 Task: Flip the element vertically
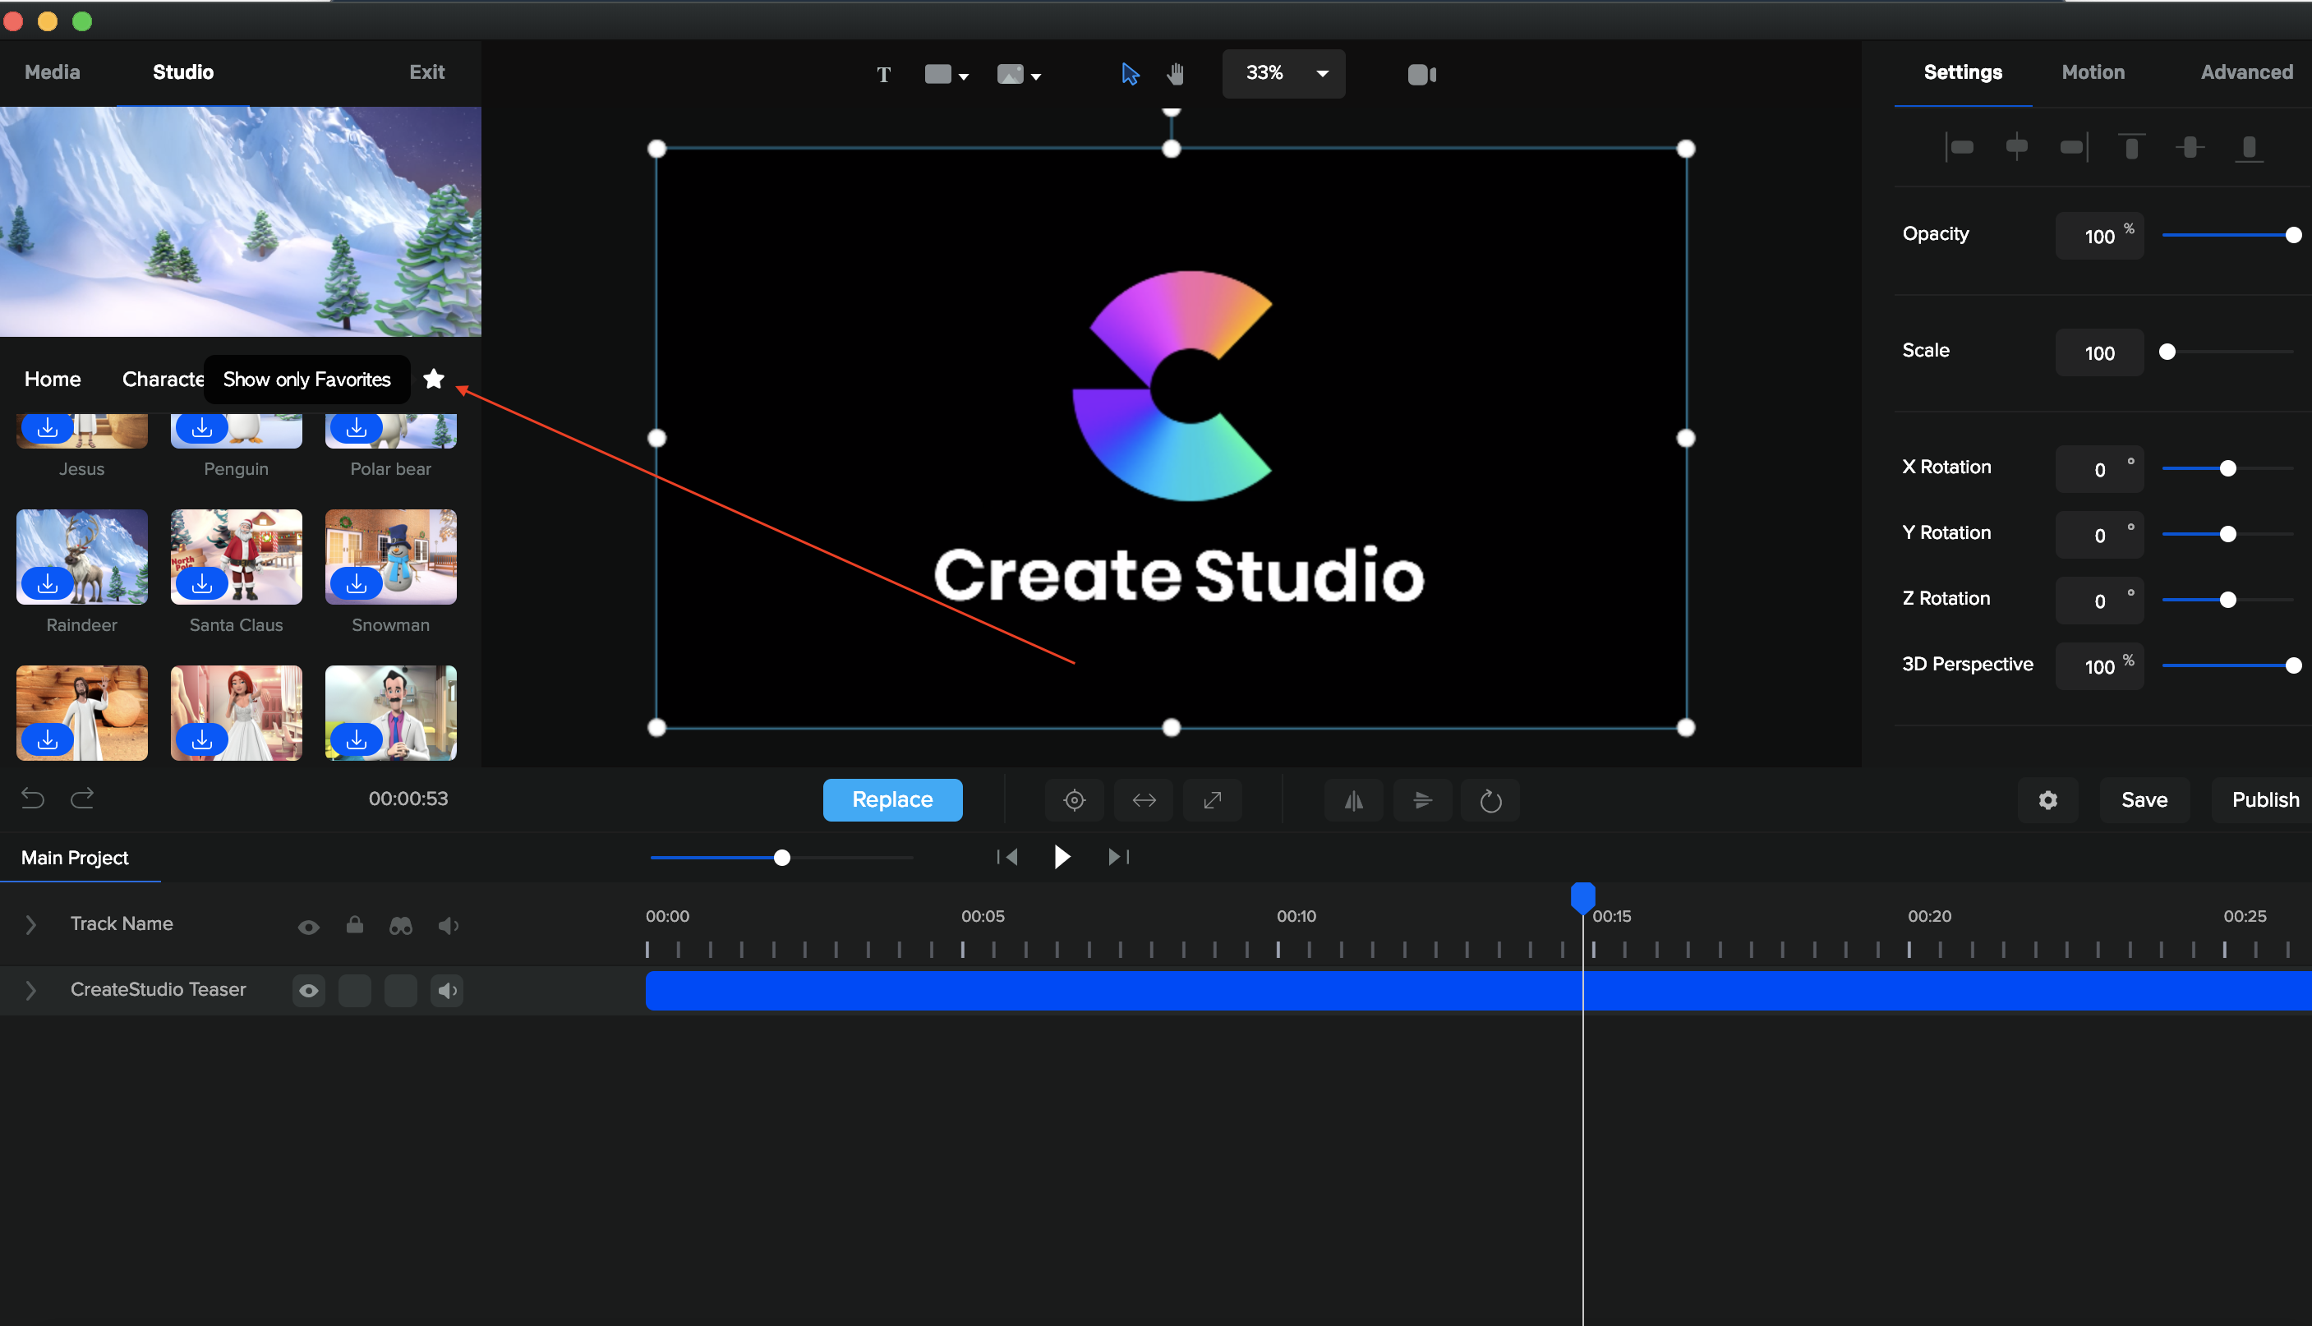point(1422,799)
